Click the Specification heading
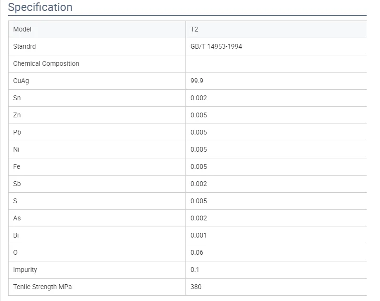Viewport: 380px width, 301px height. (41, 8)
